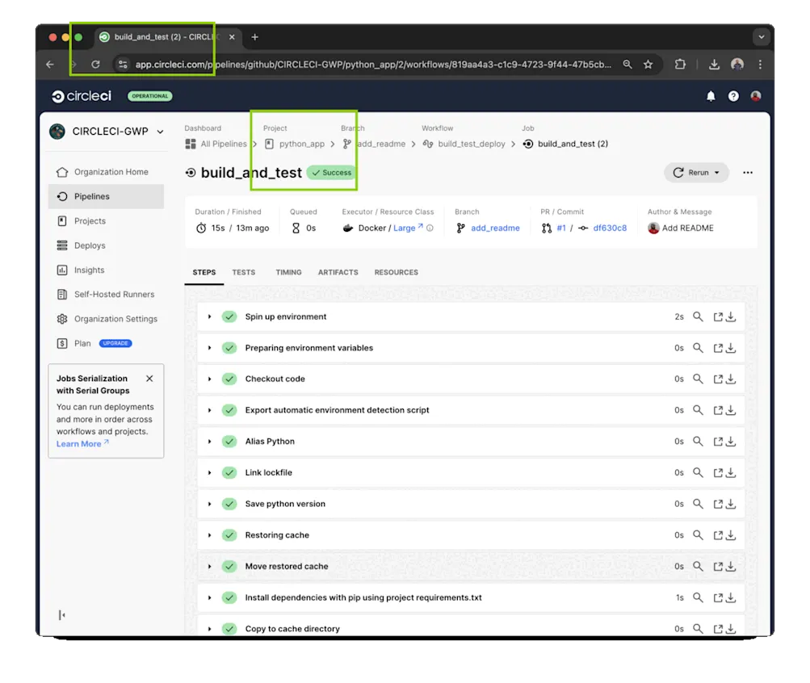Expand the Spin up environment step
810x683 pixels.
(x=209, y=316)
